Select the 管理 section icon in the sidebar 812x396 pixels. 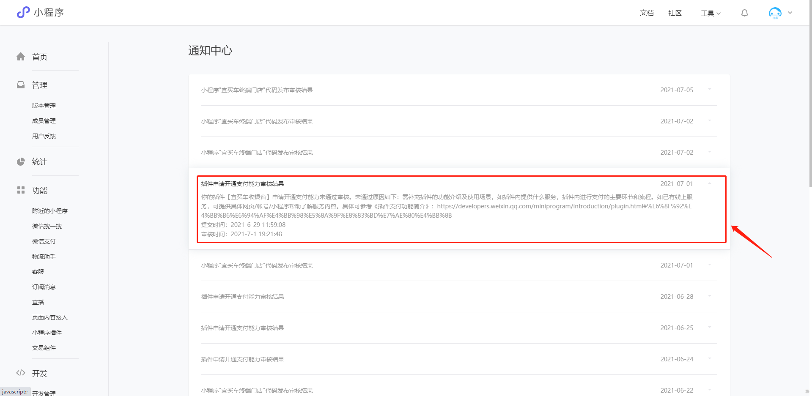coord(21,85)
